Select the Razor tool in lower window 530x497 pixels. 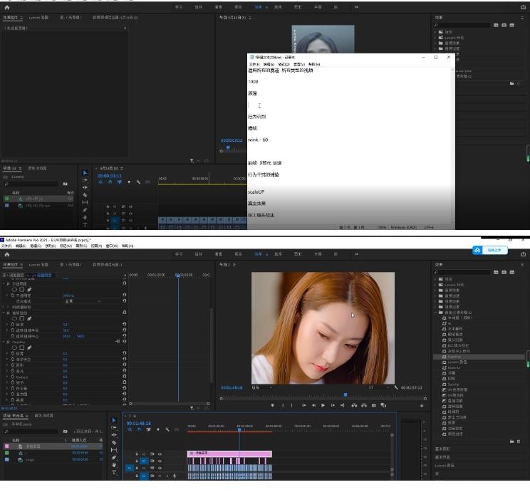114,442
